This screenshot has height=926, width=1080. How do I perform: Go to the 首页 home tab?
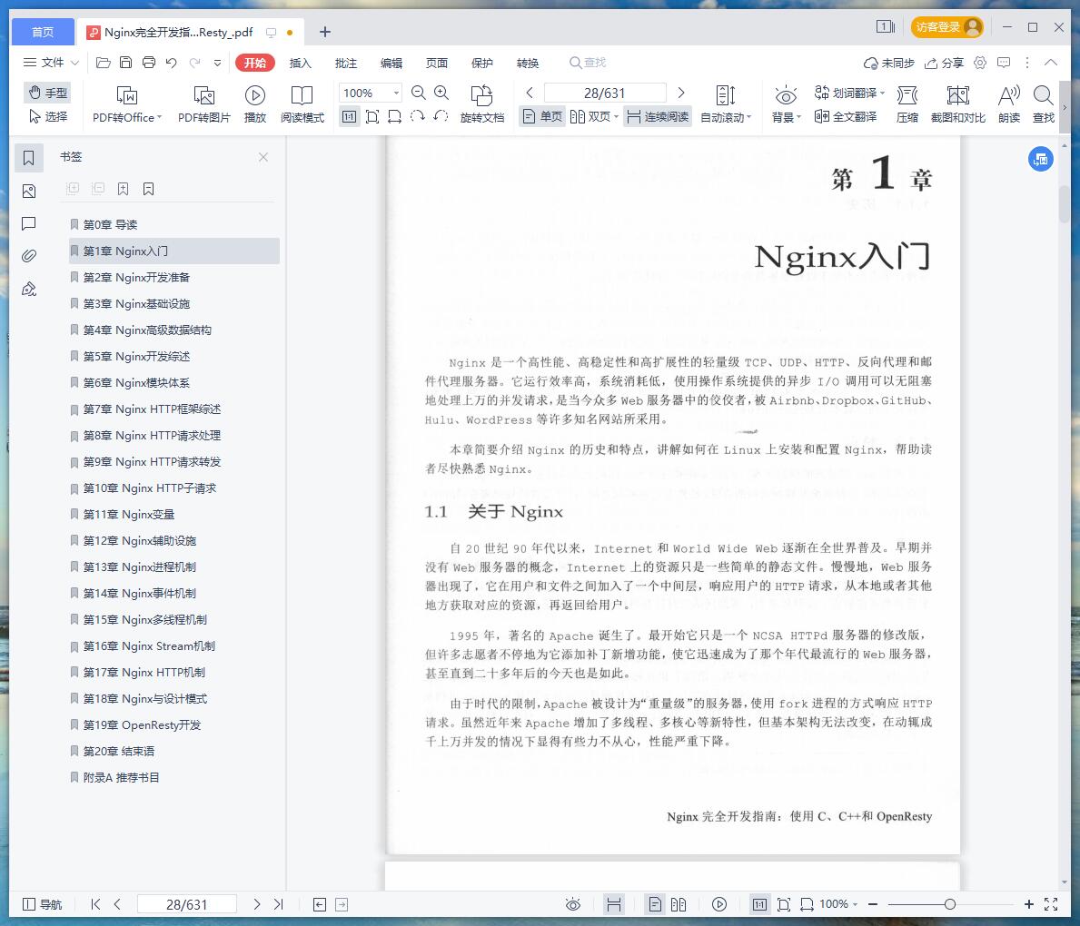coord(43,32)
